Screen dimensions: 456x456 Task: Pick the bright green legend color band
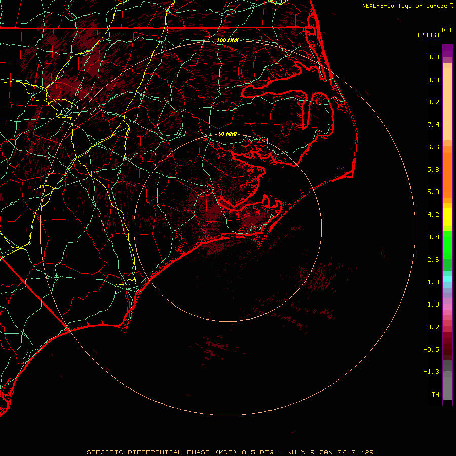click(447, 244)
